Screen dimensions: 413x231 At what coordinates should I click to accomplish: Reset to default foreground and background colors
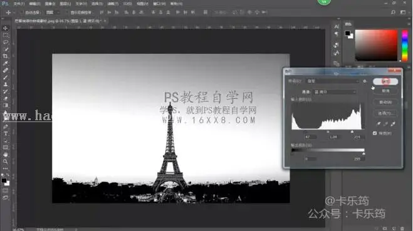tap(3, 175)
